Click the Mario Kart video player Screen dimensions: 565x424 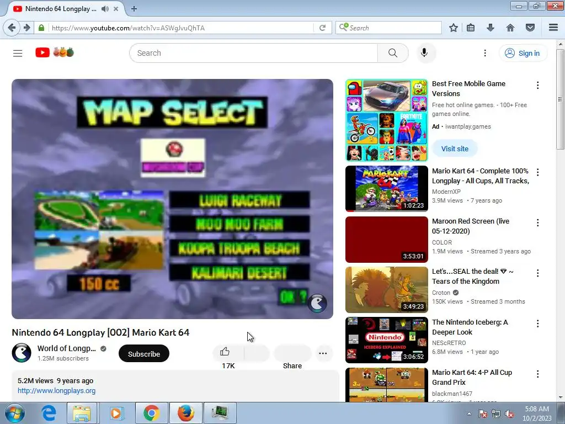(x=172, y=199)
